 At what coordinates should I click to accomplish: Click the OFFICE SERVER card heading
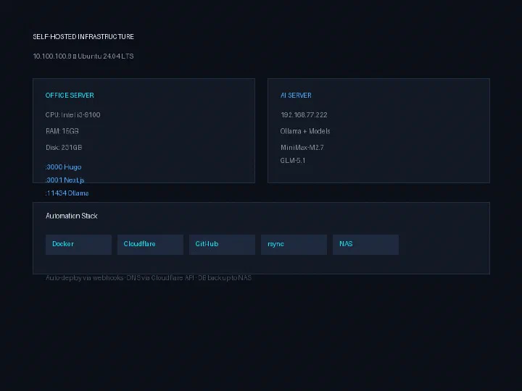(x=70, y=96)
